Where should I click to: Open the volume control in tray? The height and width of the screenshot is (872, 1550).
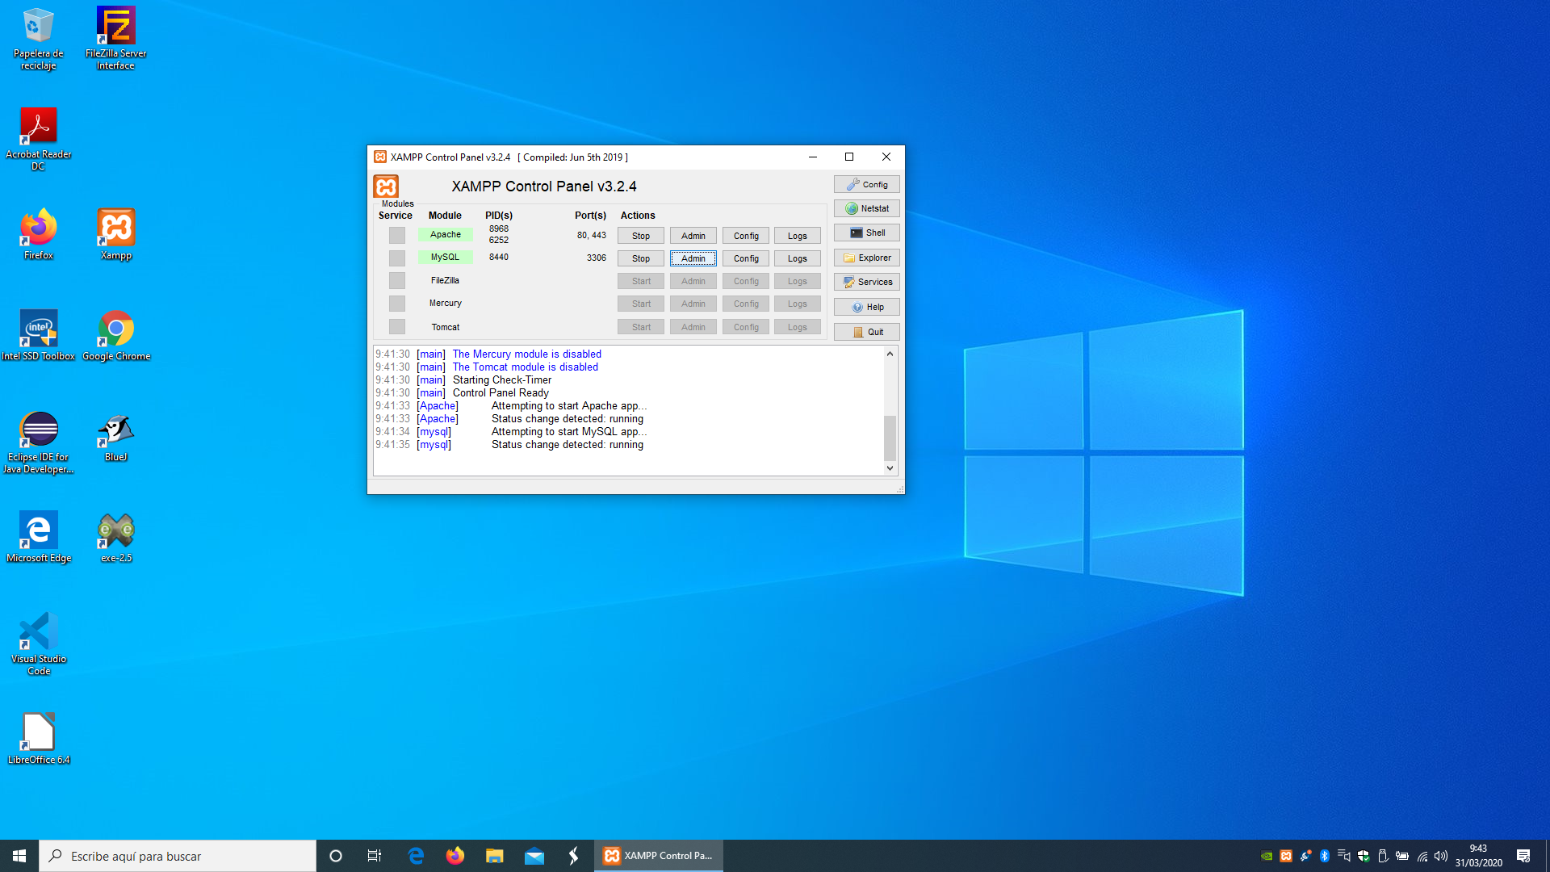[x=1441, y=856]
